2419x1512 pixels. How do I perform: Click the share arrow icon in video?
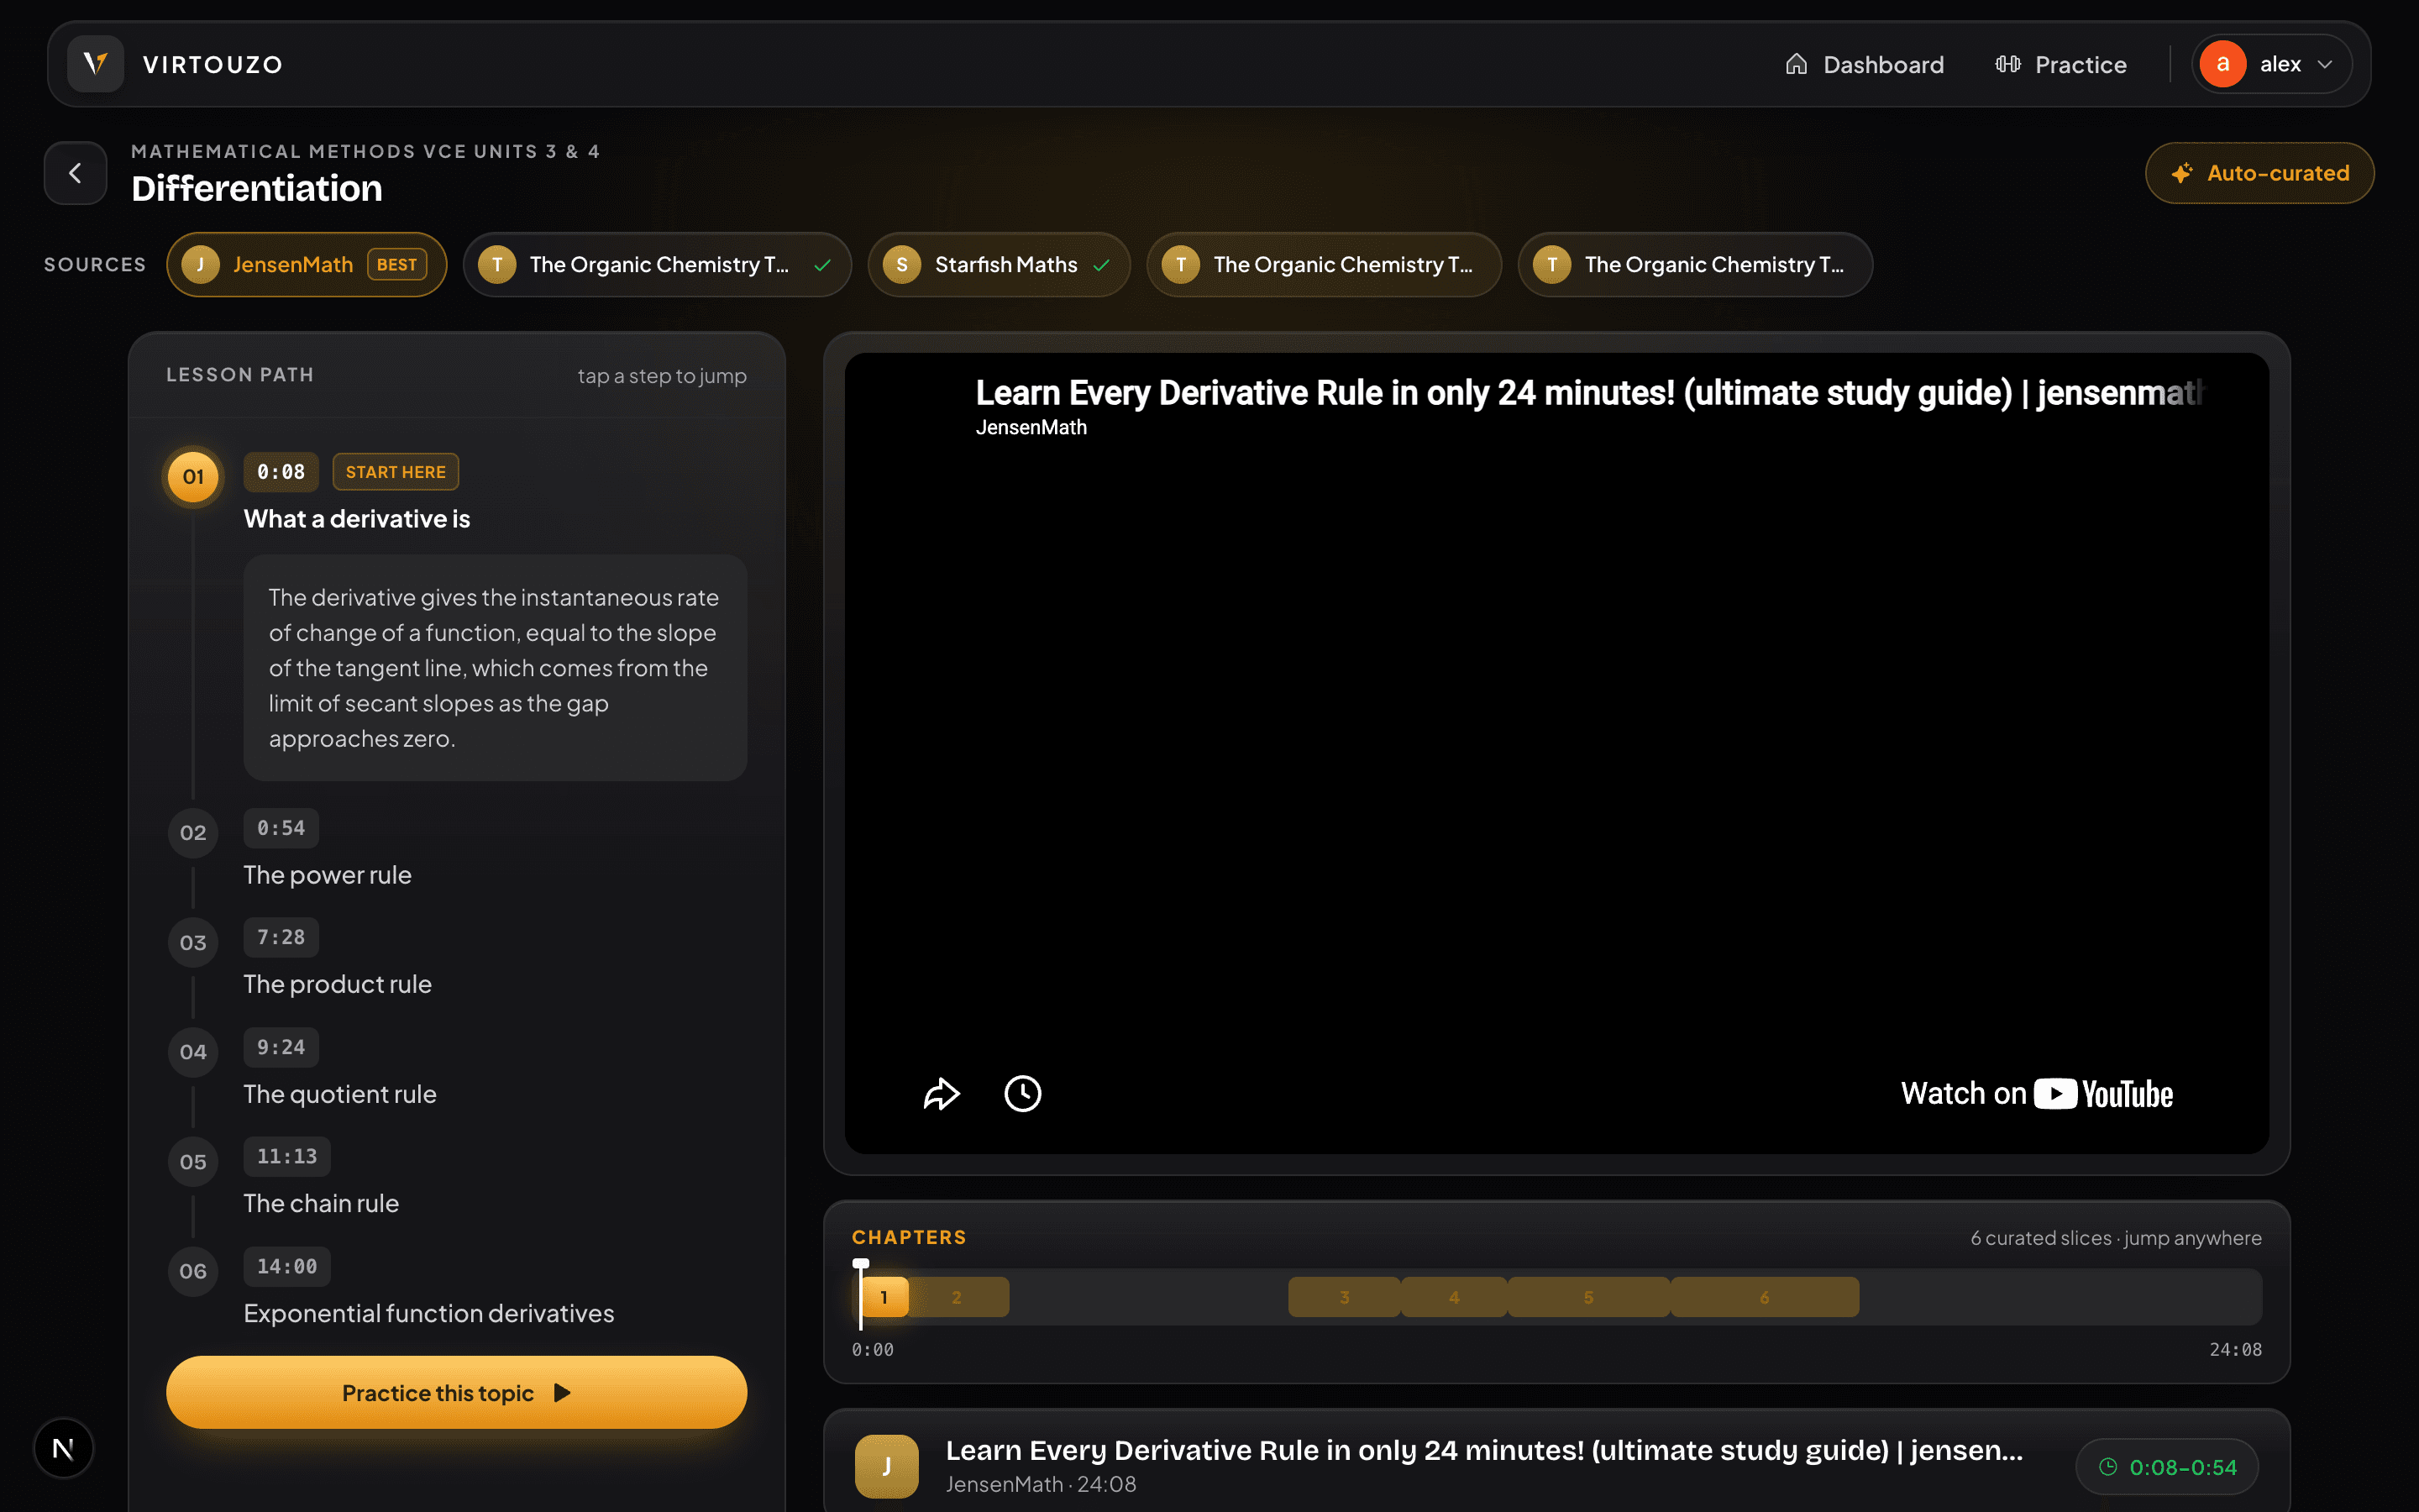tap(941, 1094)
